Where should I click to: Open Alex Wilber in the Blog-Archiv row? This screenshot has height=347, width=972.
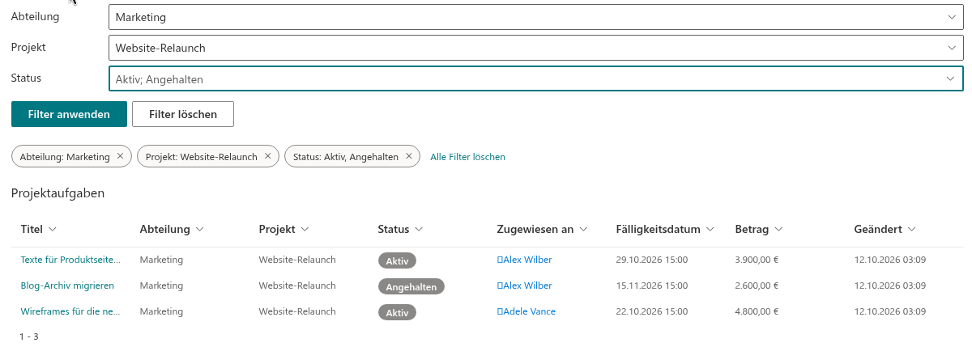tap(524, 286)
